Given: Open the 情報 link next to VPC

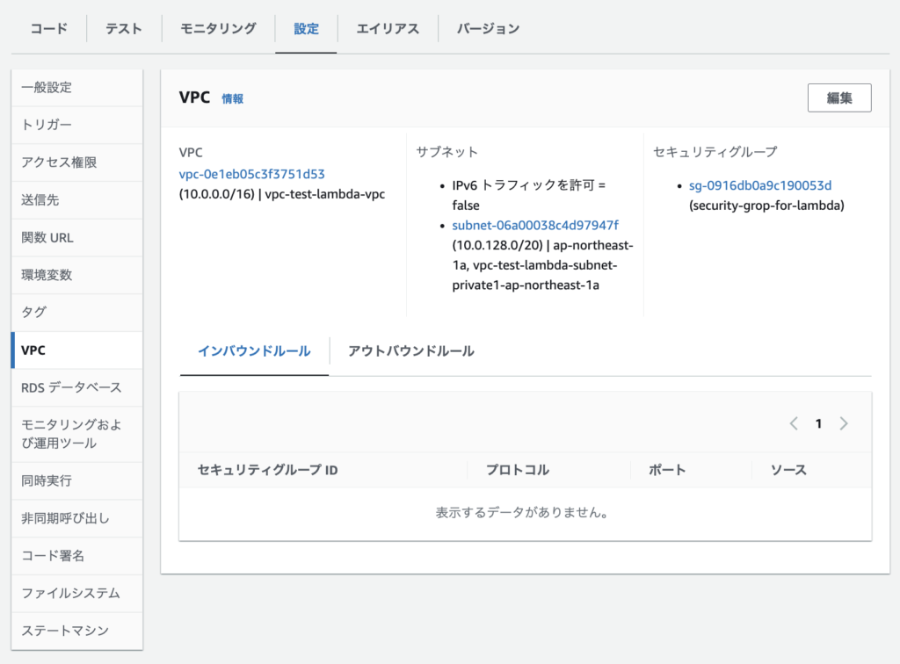Looking at the screenshot, I should click(x=232, y=99).
